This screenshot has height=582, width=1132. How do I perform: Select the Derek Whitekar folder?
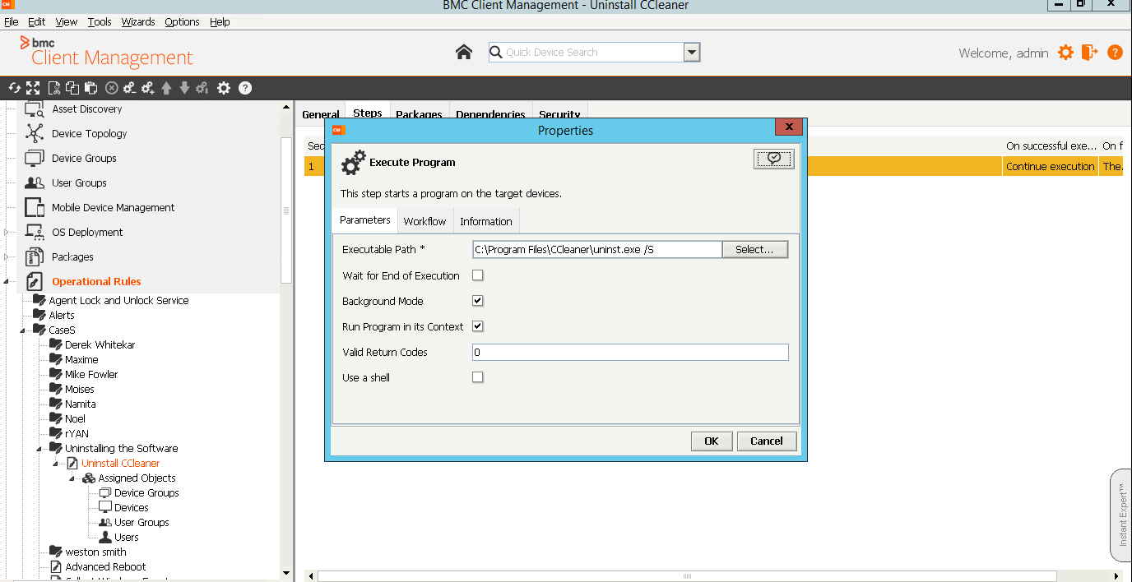[x=100, y=345]
